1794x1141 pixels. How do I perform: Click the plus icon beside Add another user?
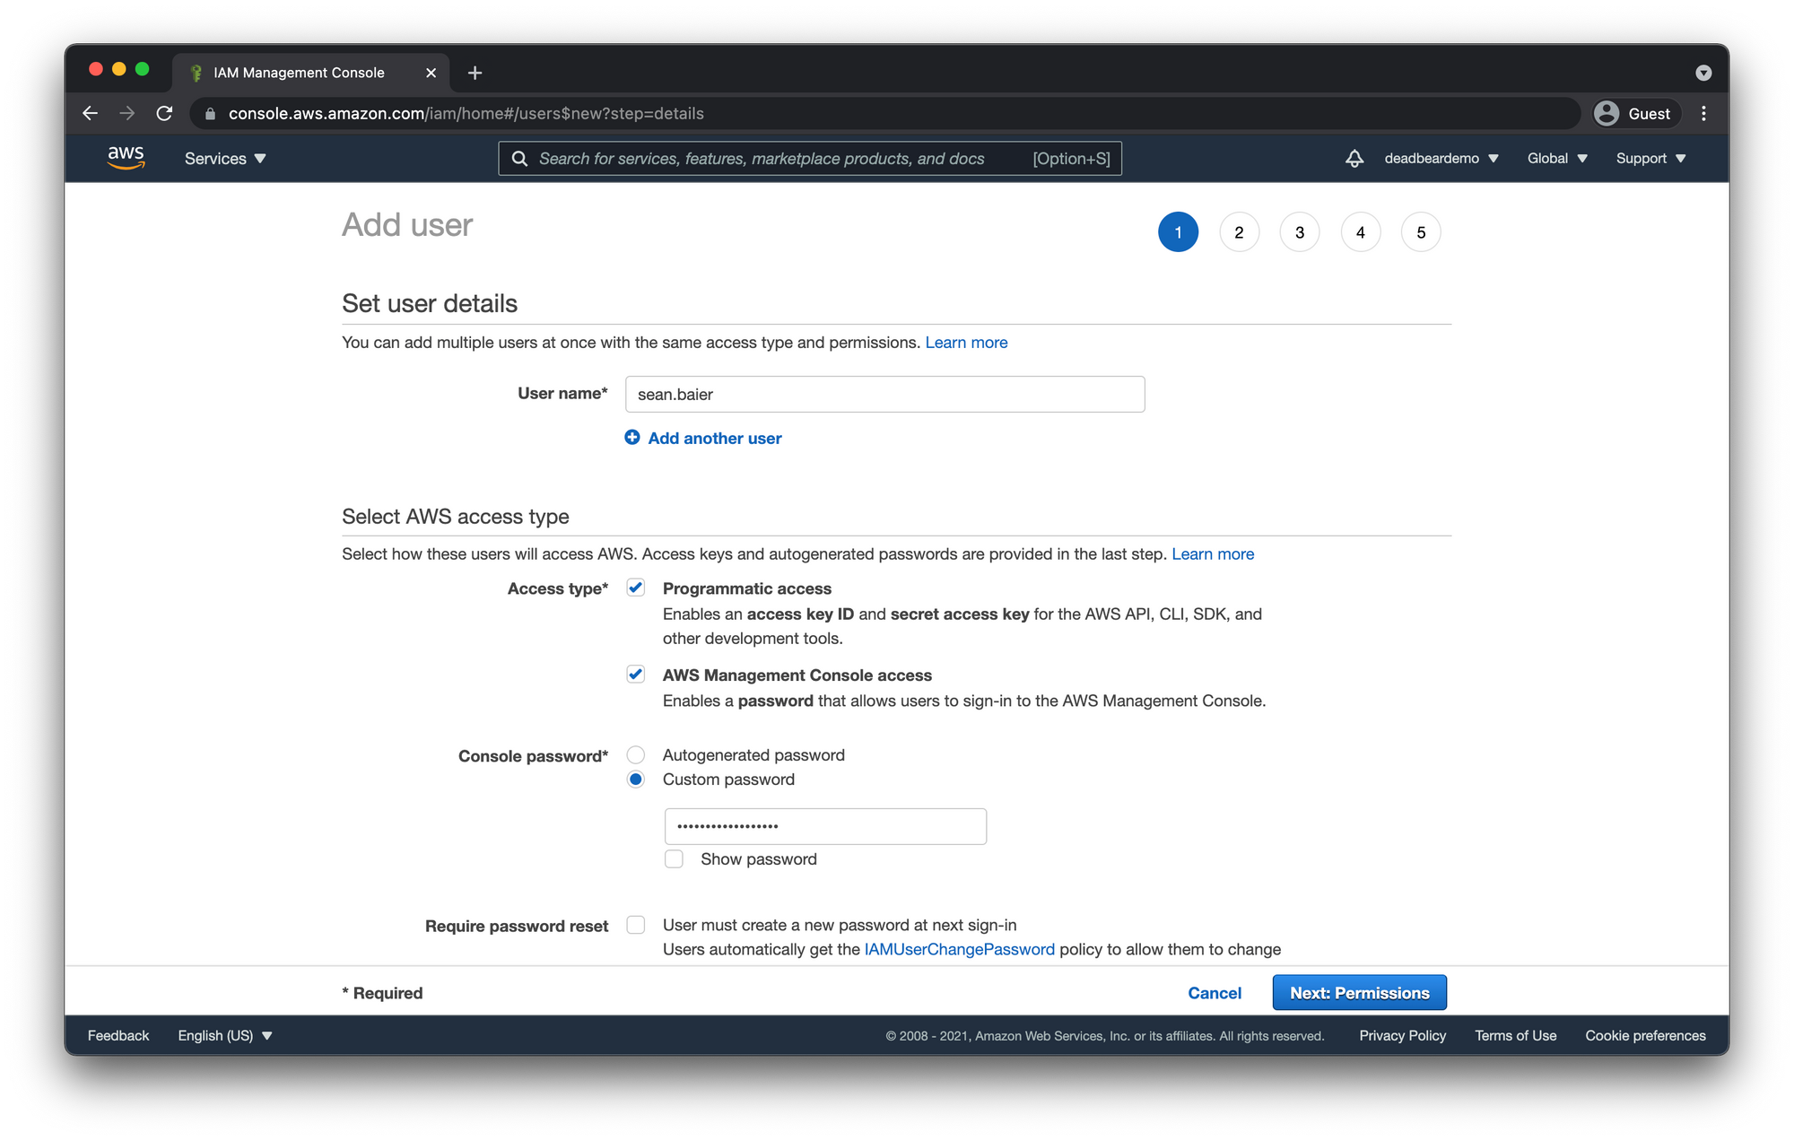[632, 438]
